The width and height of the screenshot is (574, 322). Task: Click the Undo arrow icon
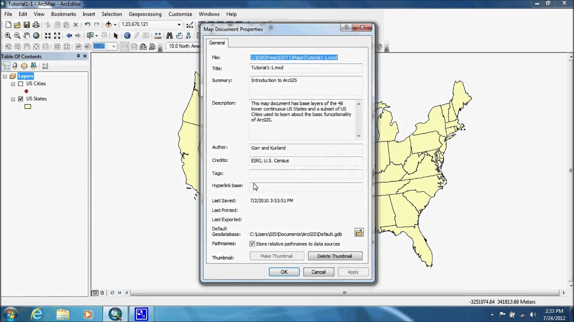pos(87,25)
